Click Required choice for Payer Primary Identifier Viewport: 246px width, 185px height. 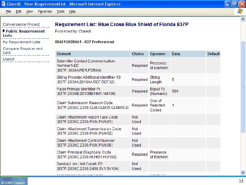(140, 91)
